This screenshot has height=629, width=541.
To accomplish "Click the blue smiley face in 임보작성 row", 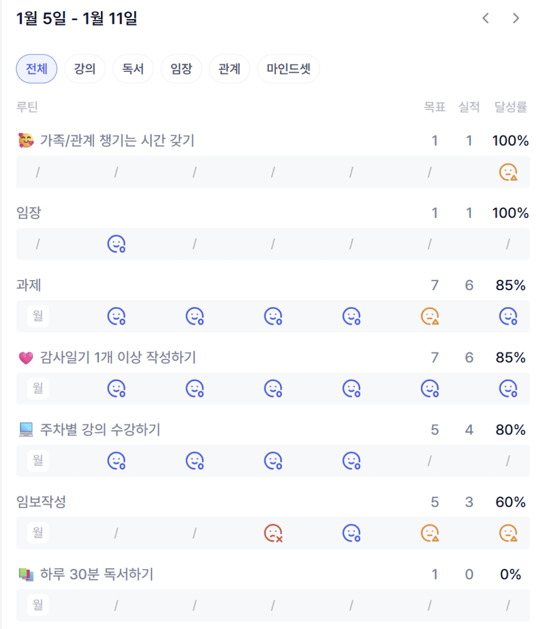I will point(351,533).
